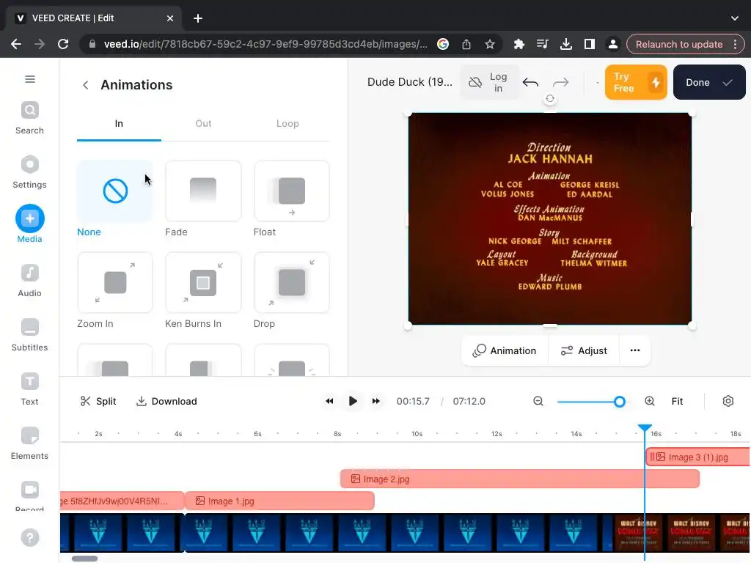Open the Animation options below preview
Image resolution: width=751 pixels, height=563 pixels.
505,351
